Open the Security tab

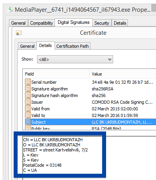click(x=102, y=23)
